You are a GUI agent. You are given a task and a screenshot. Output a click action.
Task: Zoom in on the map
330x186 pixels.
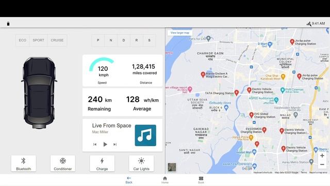[322, 156]
